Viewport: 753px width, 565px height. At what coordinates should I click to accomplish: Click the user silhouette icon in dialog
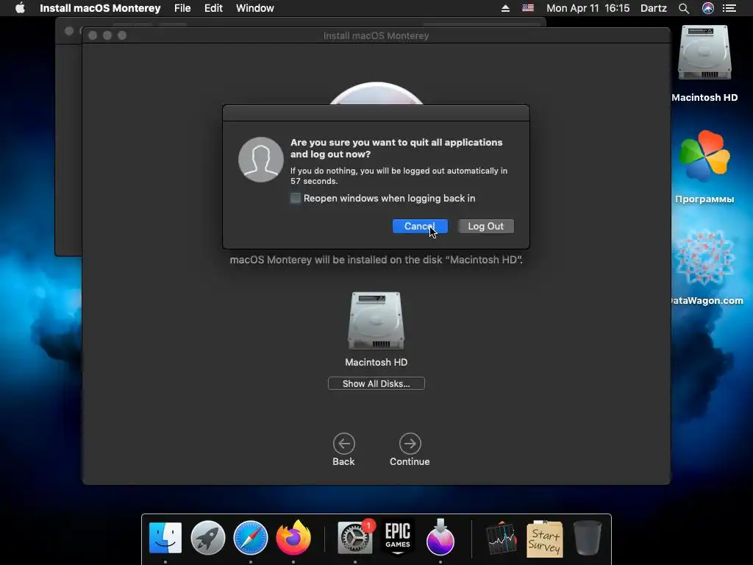[261, 160]
